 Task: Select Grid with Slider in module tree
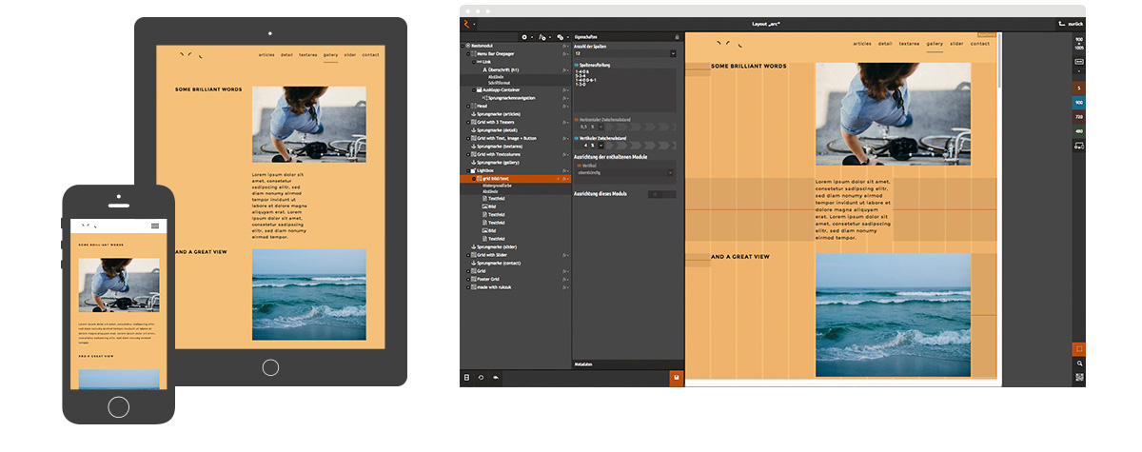coord(492,254)
